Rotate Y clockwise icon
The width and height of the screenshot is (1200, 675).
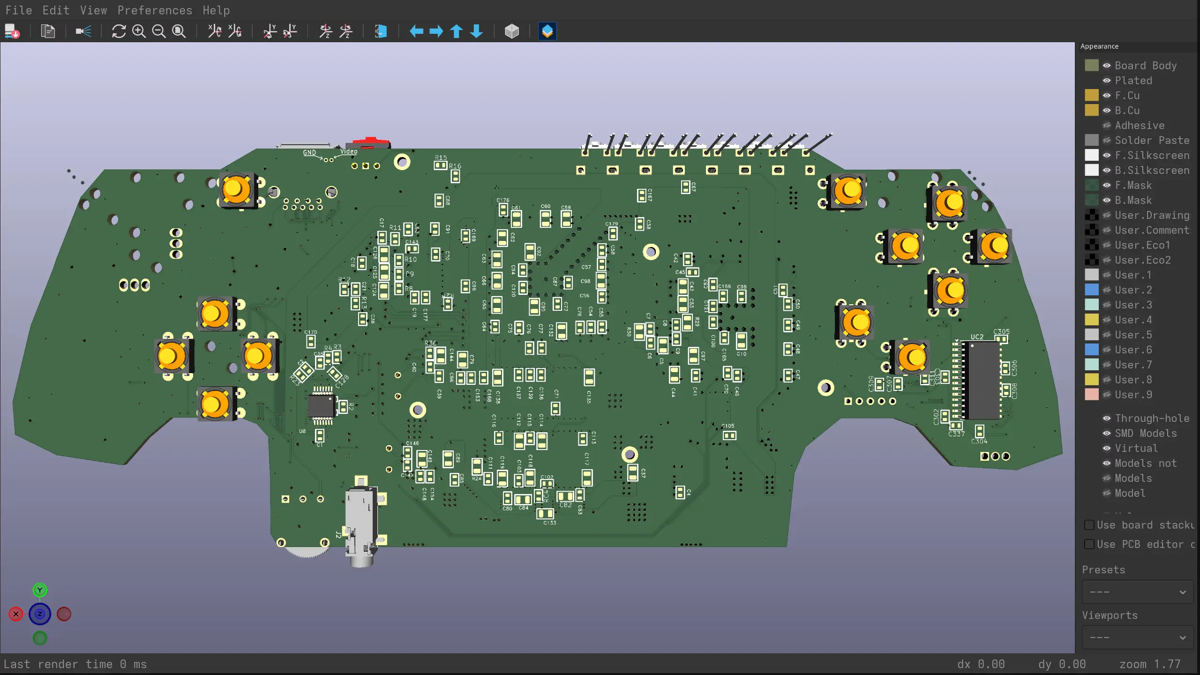pos(270,31)
